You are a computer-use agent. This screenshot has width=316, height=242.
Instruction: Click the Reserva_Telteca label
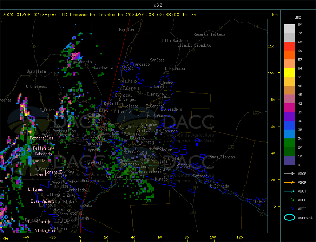point(209,34)
